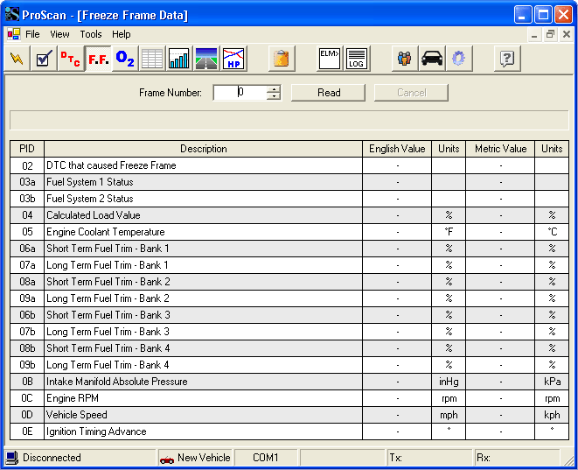Select the Fuel System 1 Status row
Viewport: 578px width, 470px height.
tap(289, 182)
